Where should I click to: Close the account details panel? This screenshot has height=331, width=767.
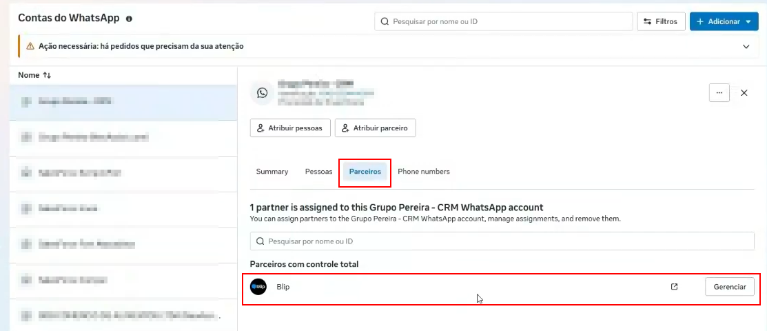point(744,92)
